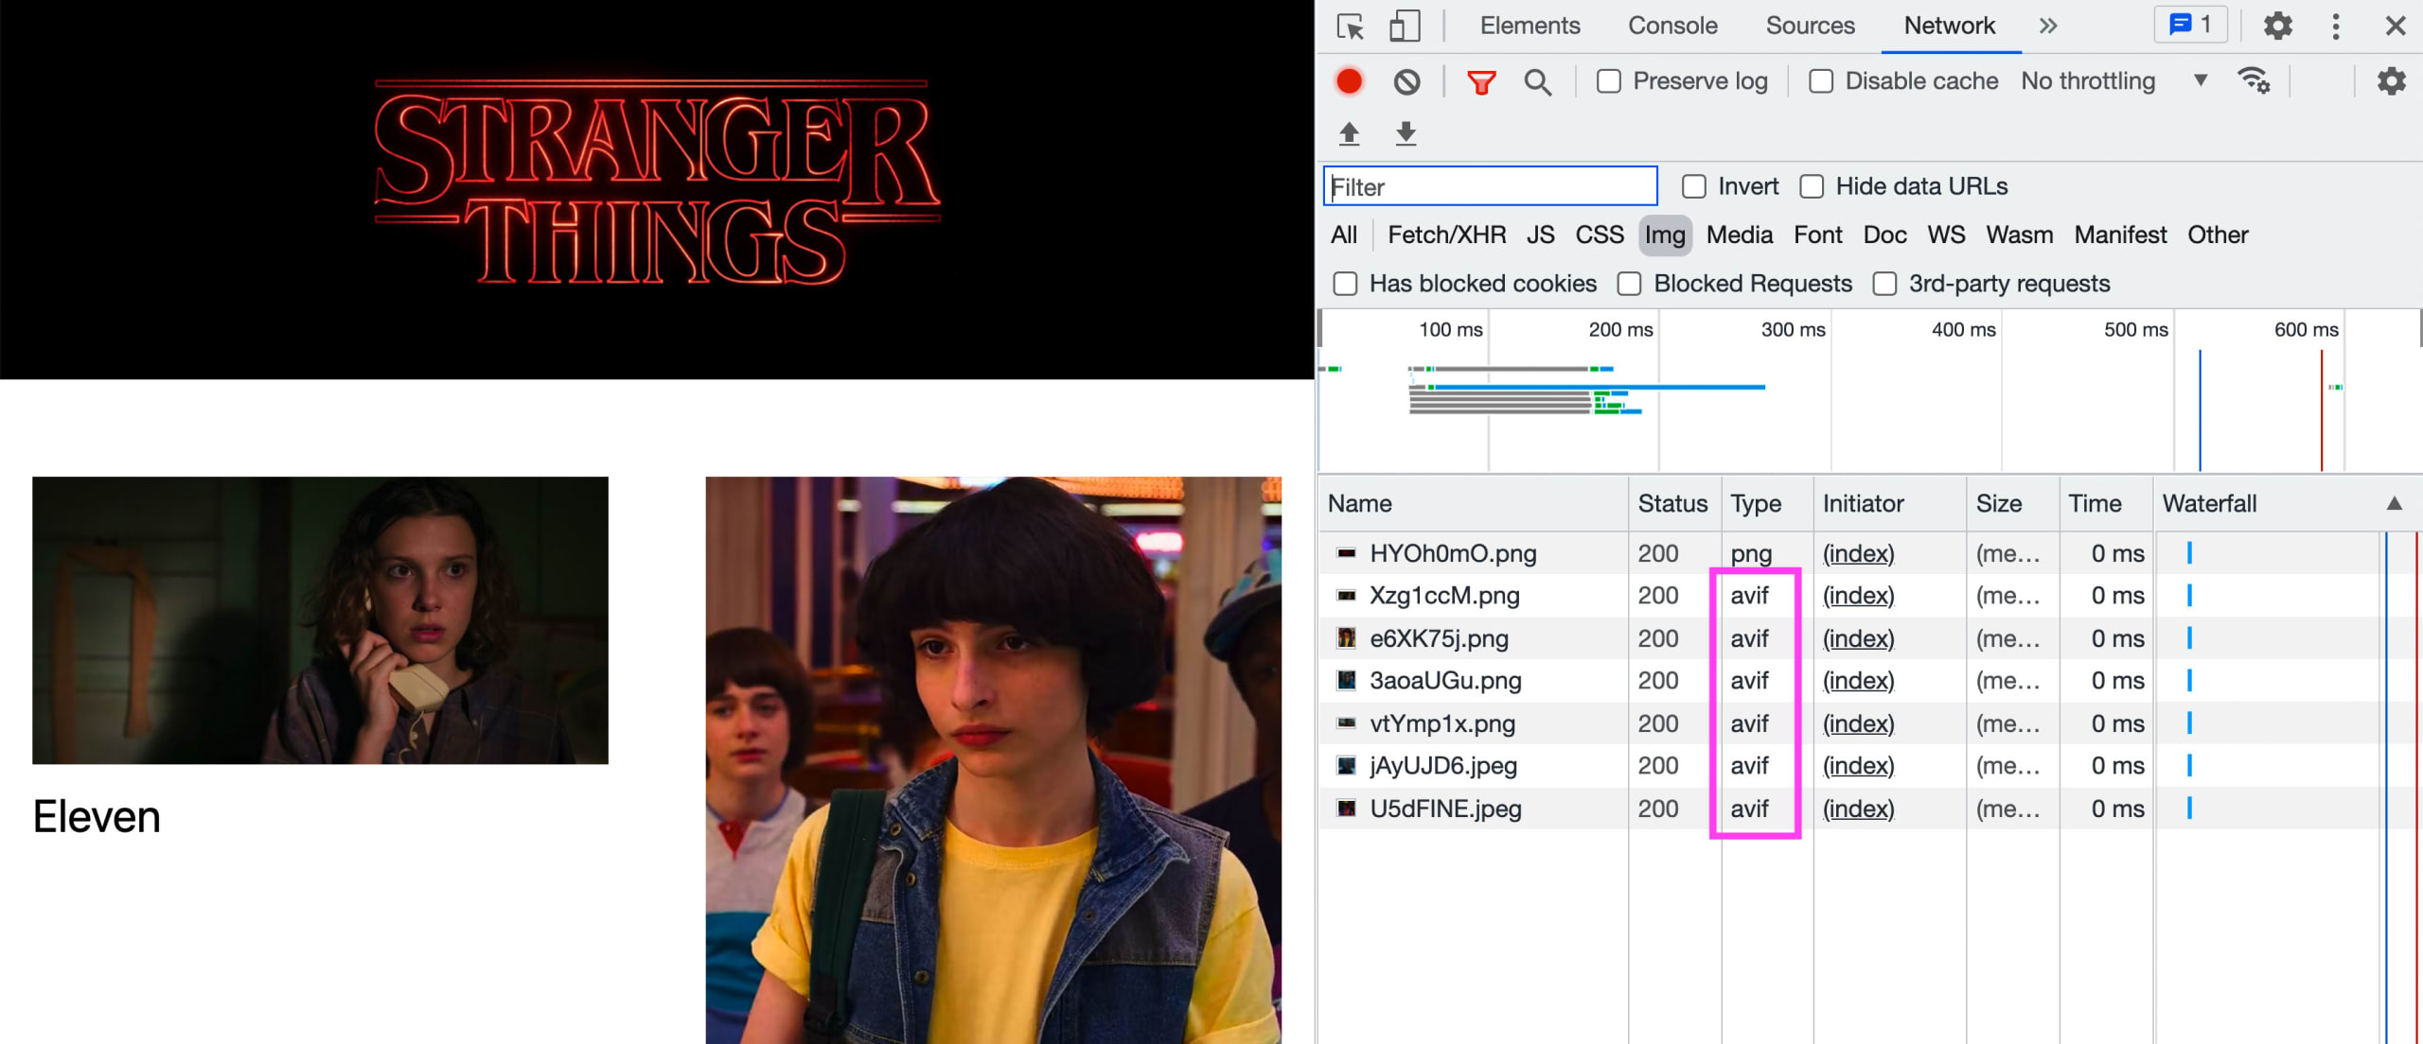The image size is (2423, 1044).
Task: Check Has blocked cookies checkbox
Action: tap(1345, 284)
